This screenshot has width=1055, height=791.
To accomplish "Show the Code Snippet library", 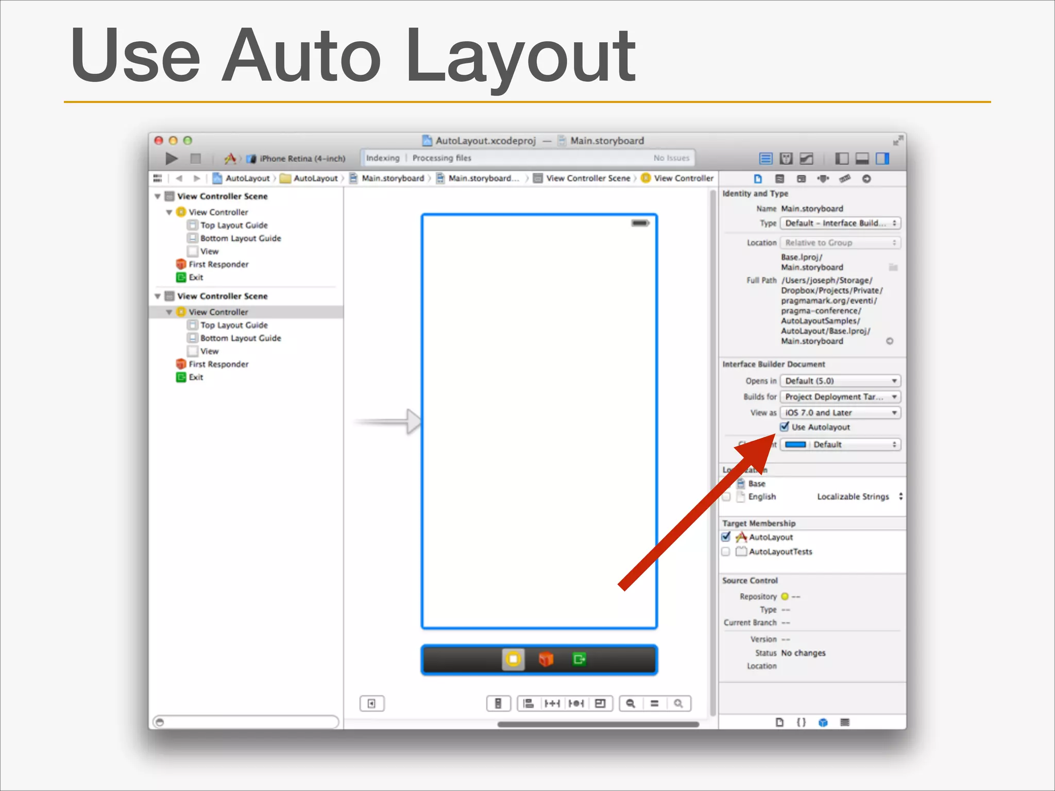I will pos(802,723).
